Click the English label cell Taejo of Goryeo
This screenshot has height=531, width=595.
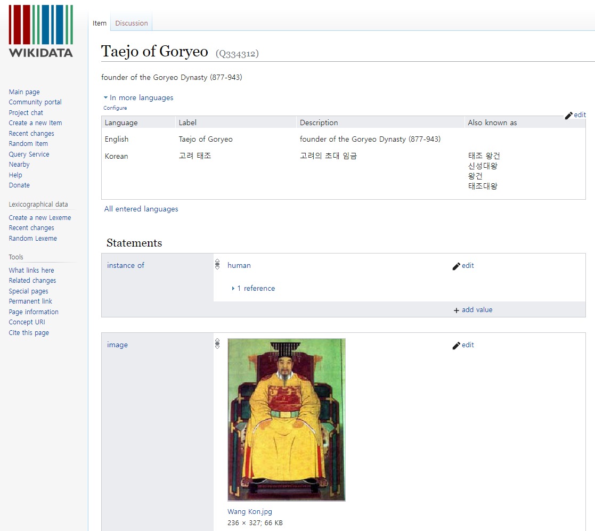point(206,139)
